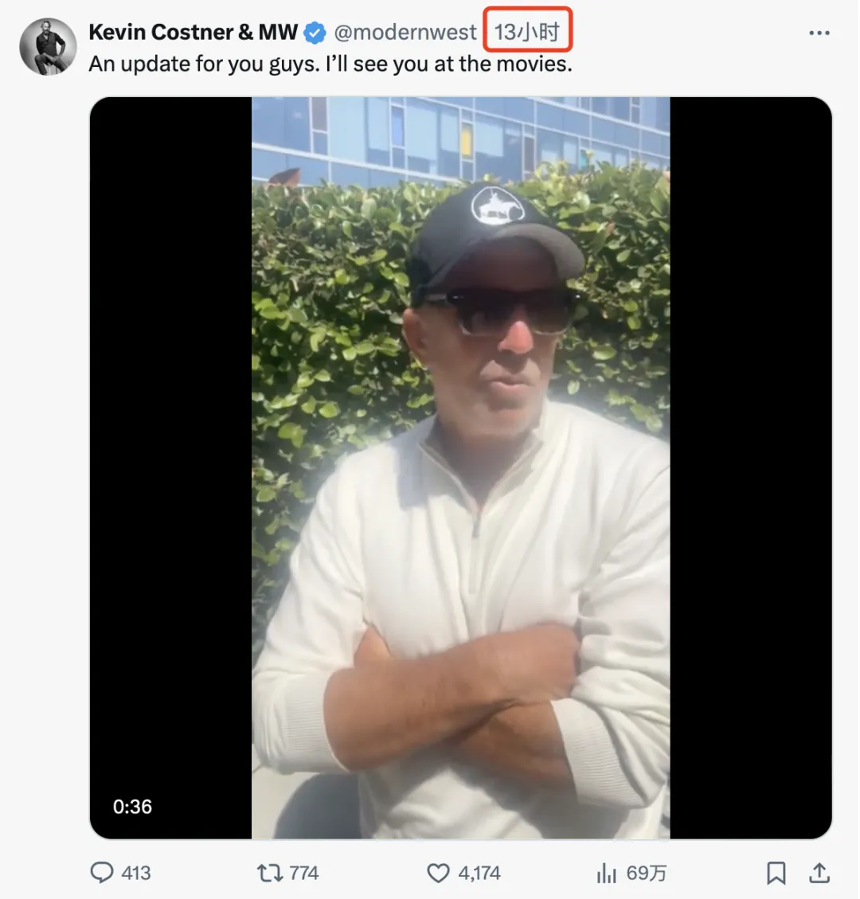Open the view analytics bar-chart icon
The height and width of the screenshot is (899, 860).
coord(607,874)
